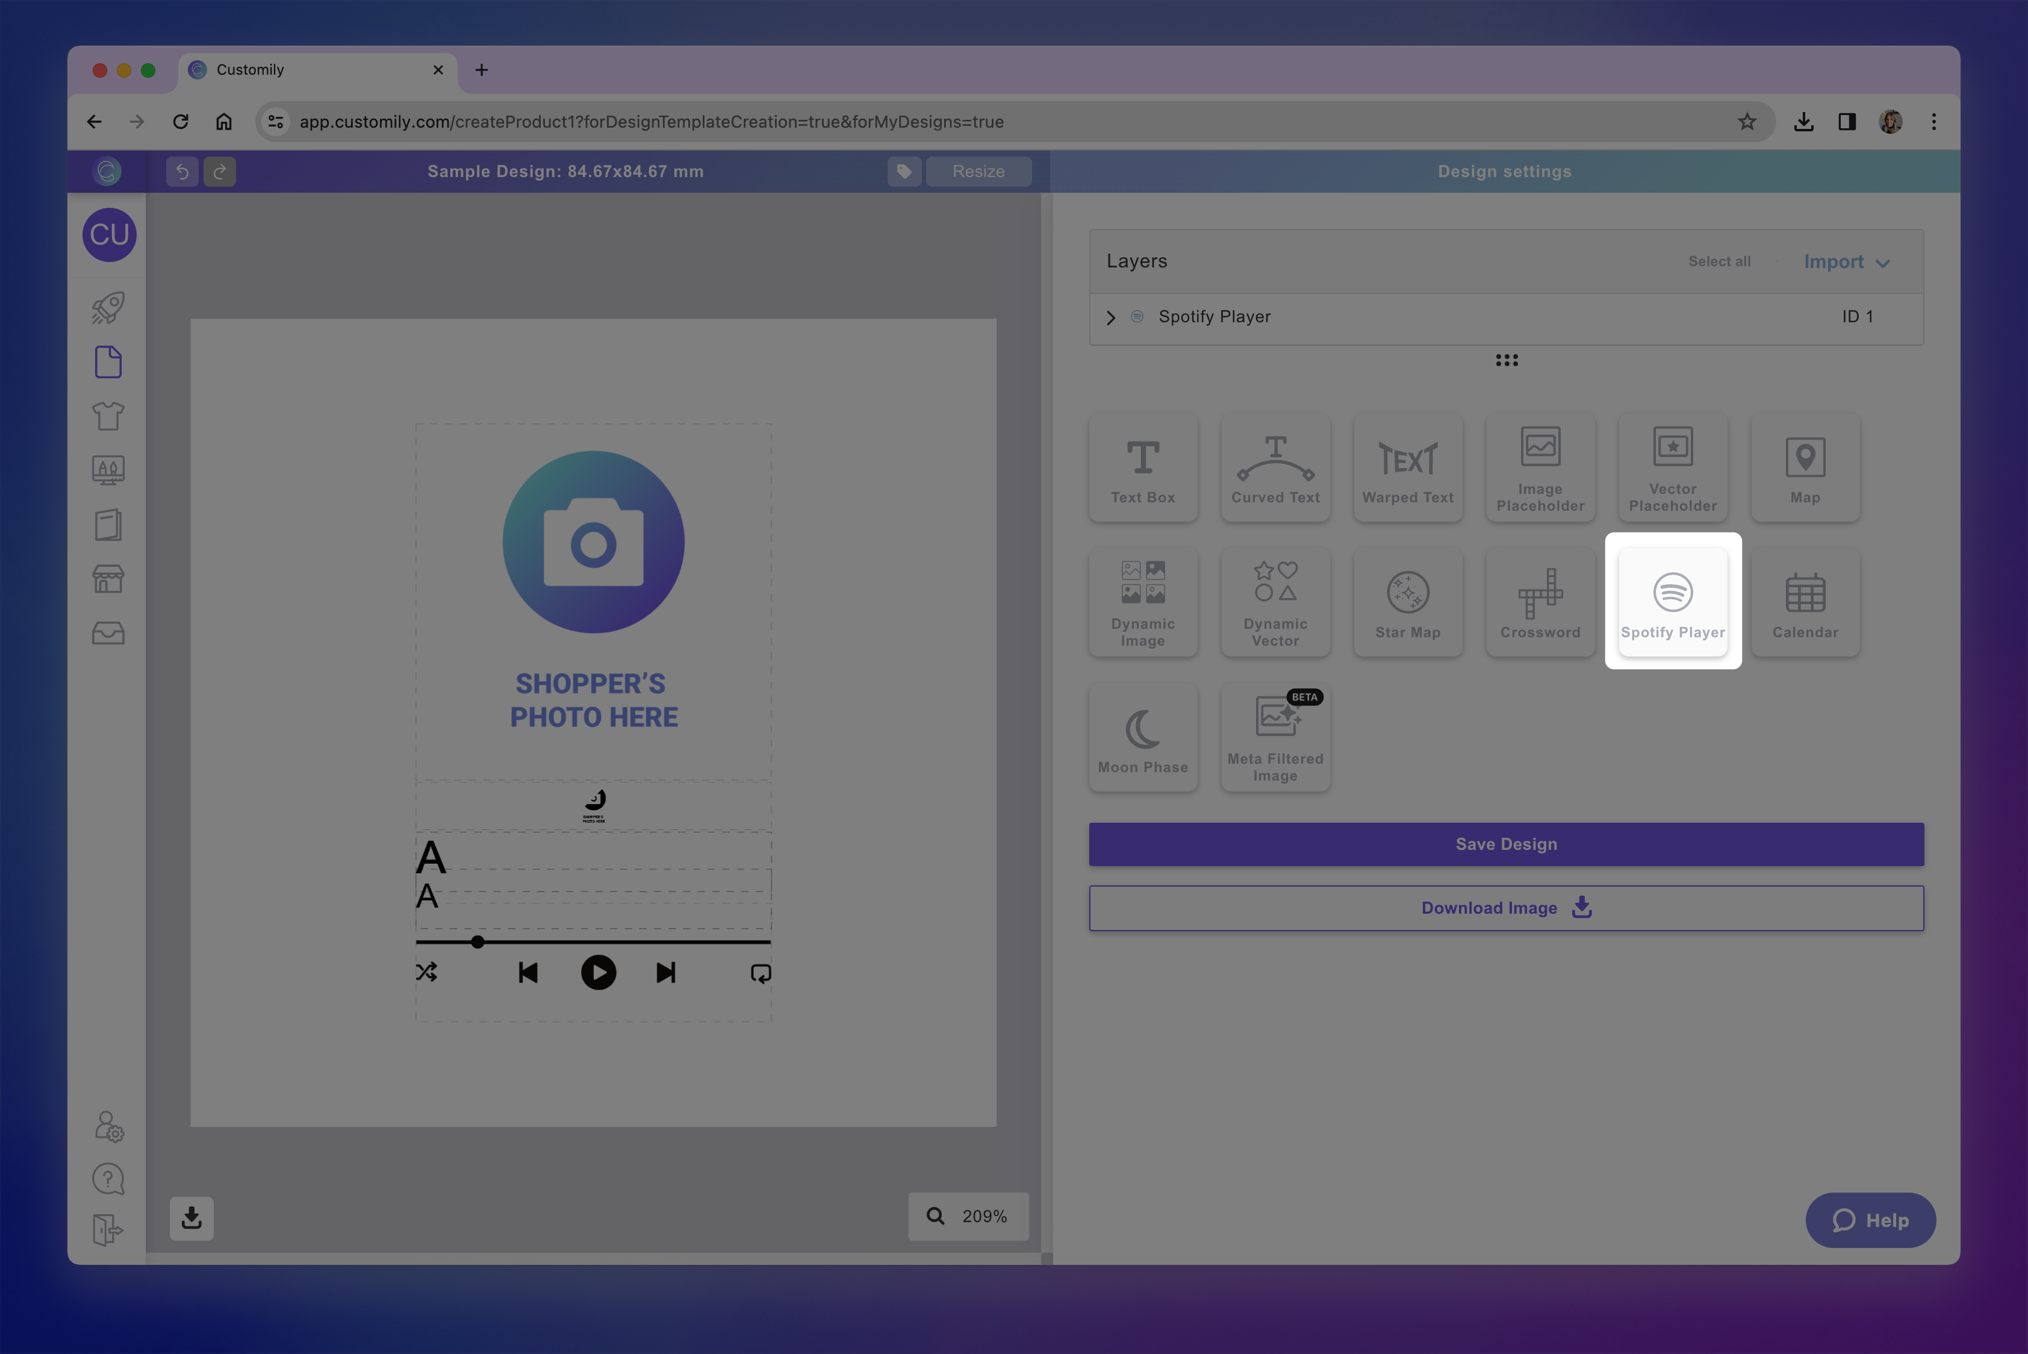Add a Crossword element

(1539, 602)
